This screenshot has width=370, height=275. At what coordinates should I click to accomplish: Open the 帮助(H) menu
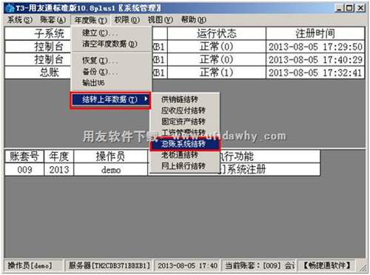[194, 20]
